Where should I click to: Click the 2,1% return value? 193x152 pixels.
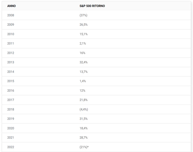(83, 43)
